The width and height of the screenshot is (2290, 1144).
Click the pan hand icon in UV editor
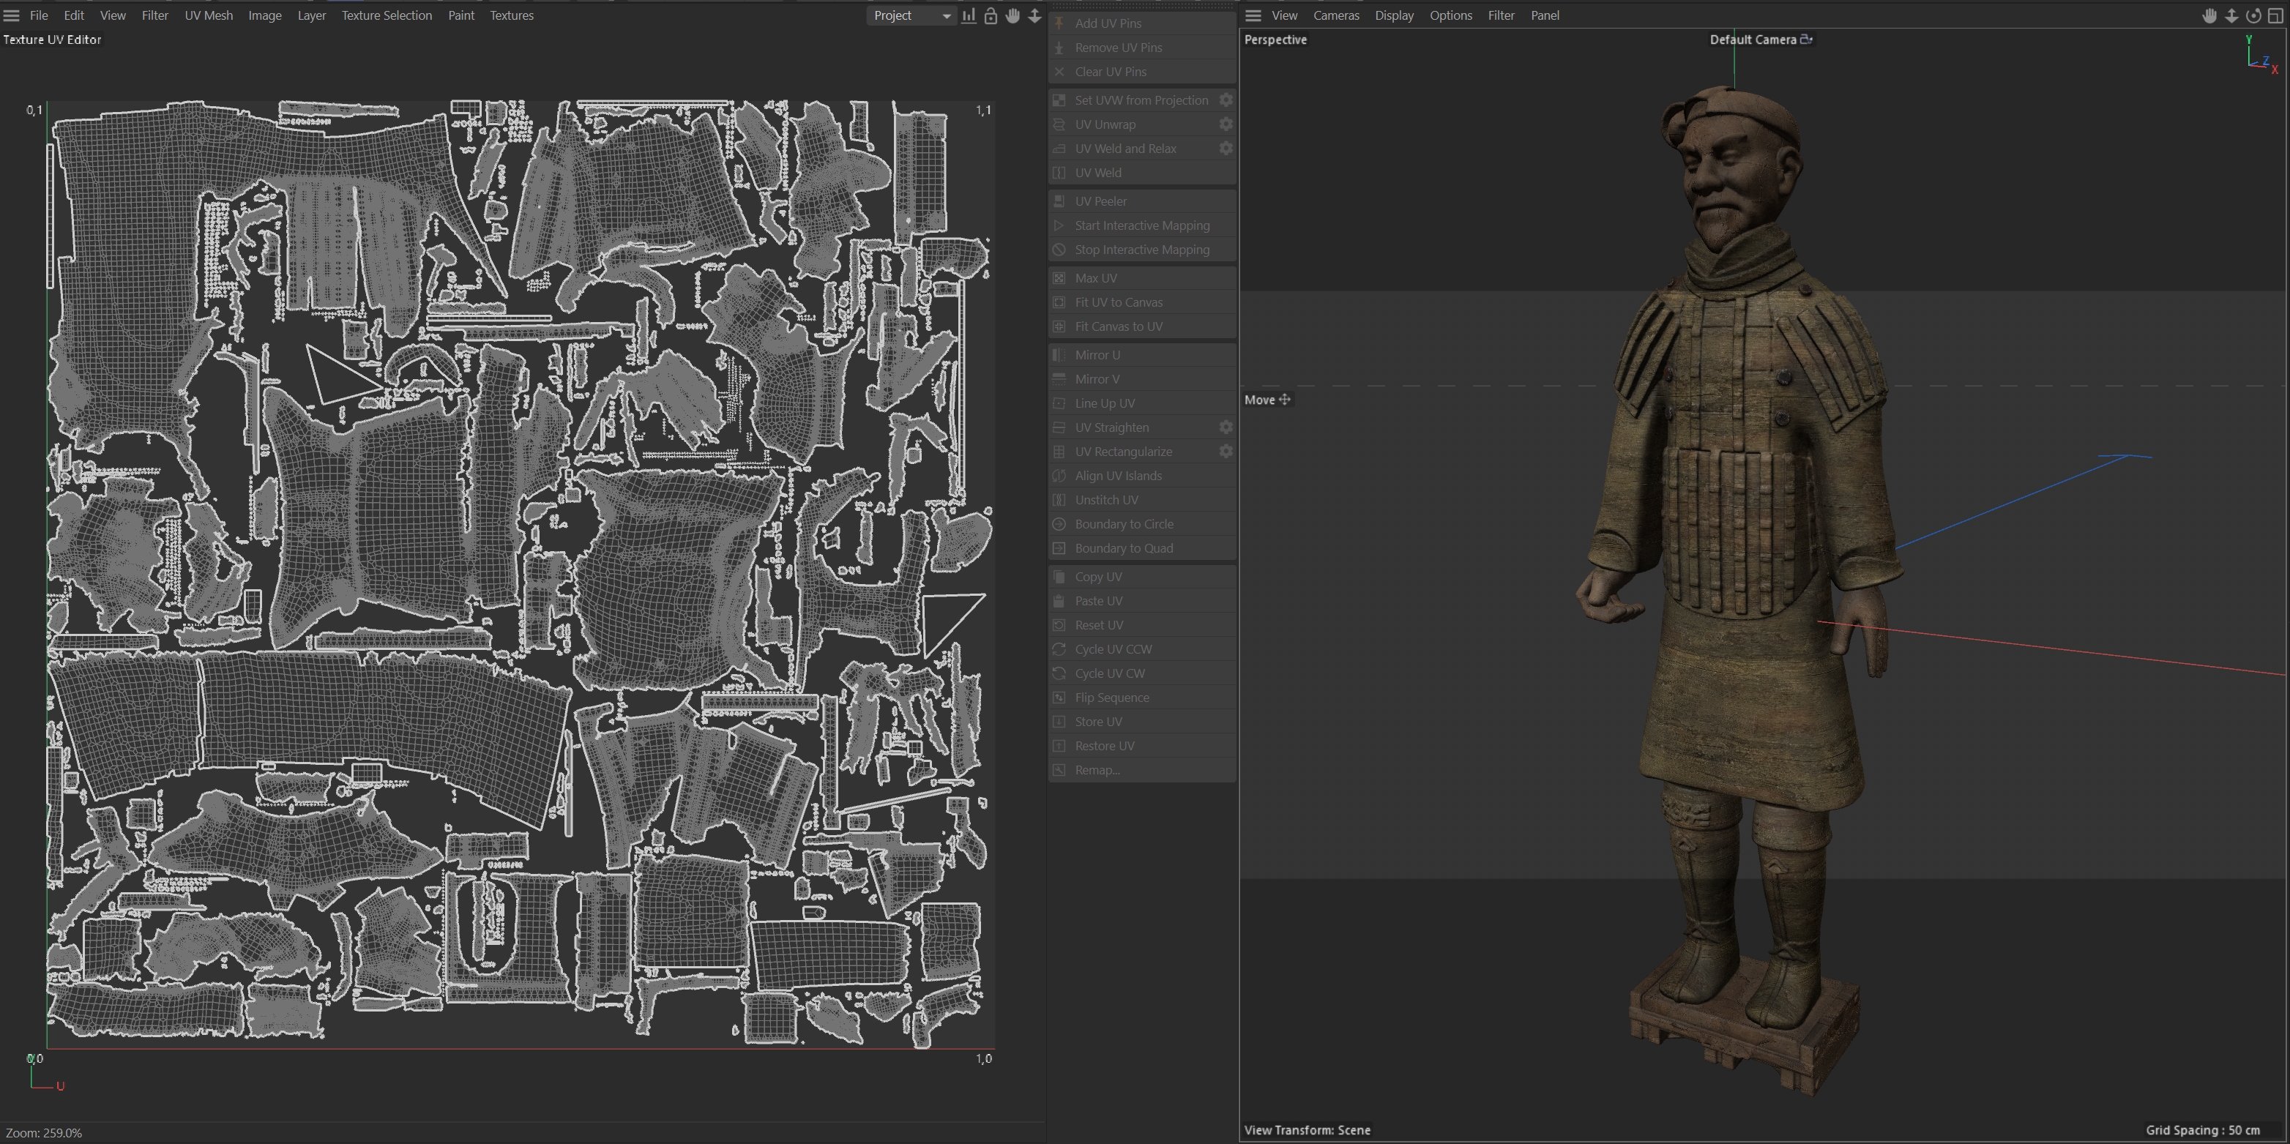tap(1012, 16)
